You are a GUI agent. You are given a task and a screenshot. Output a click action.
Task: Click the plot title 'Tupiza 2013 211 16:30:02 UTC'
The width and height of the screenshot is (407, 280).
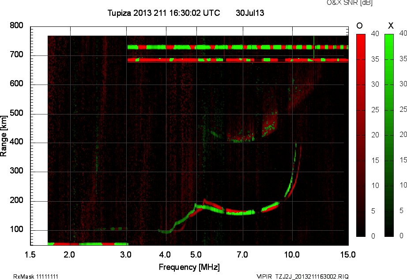(x=163, y=13)
